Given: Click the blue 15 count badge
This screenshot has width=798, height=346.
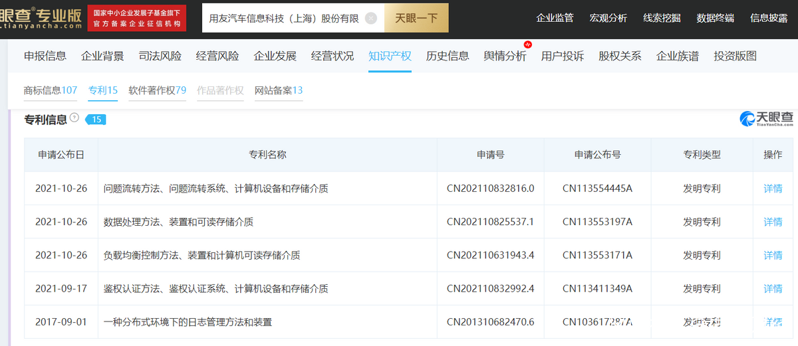Looking at the screenshot, I should [x=96, y=120].
